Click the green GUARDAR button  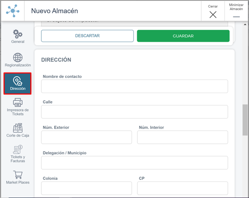click(x=183, y=36)
